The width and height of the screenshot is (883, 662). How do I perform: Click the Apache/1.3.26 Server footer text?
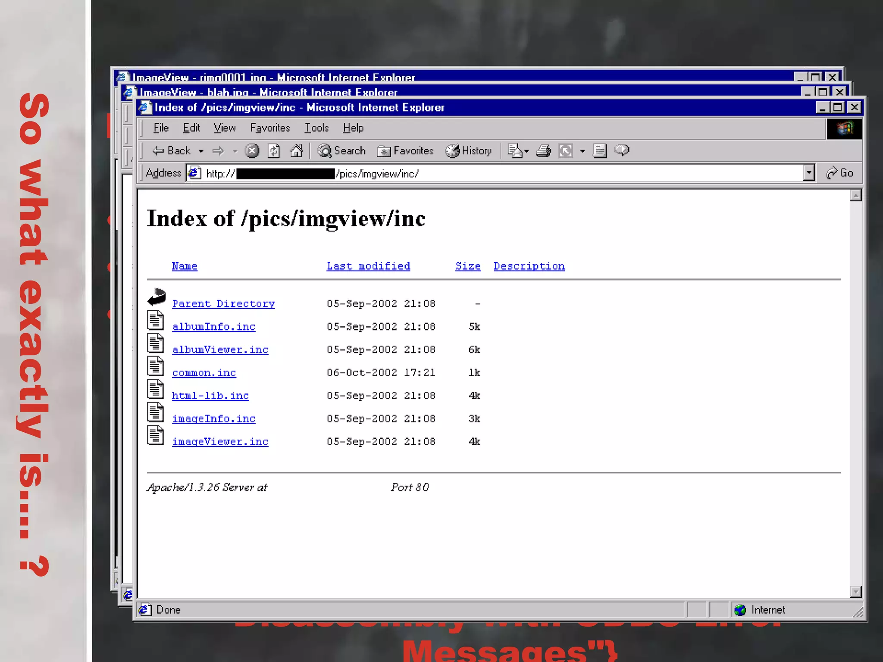pos(207,487)
